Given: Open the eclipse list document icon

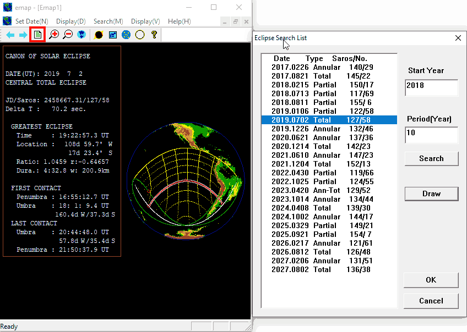Looking at the screenshot, I should coord(37,35).
